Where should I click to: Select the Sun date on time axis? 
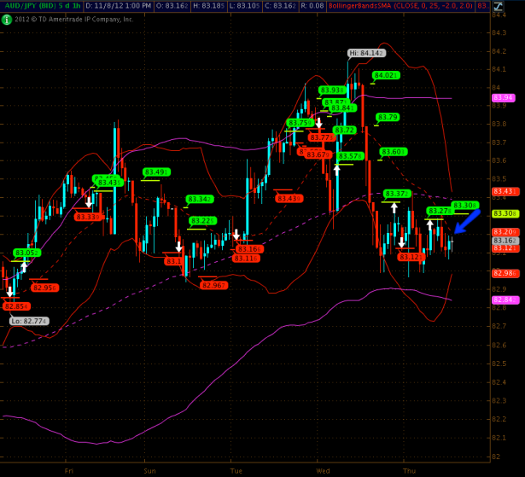click(x=150, y=469)
